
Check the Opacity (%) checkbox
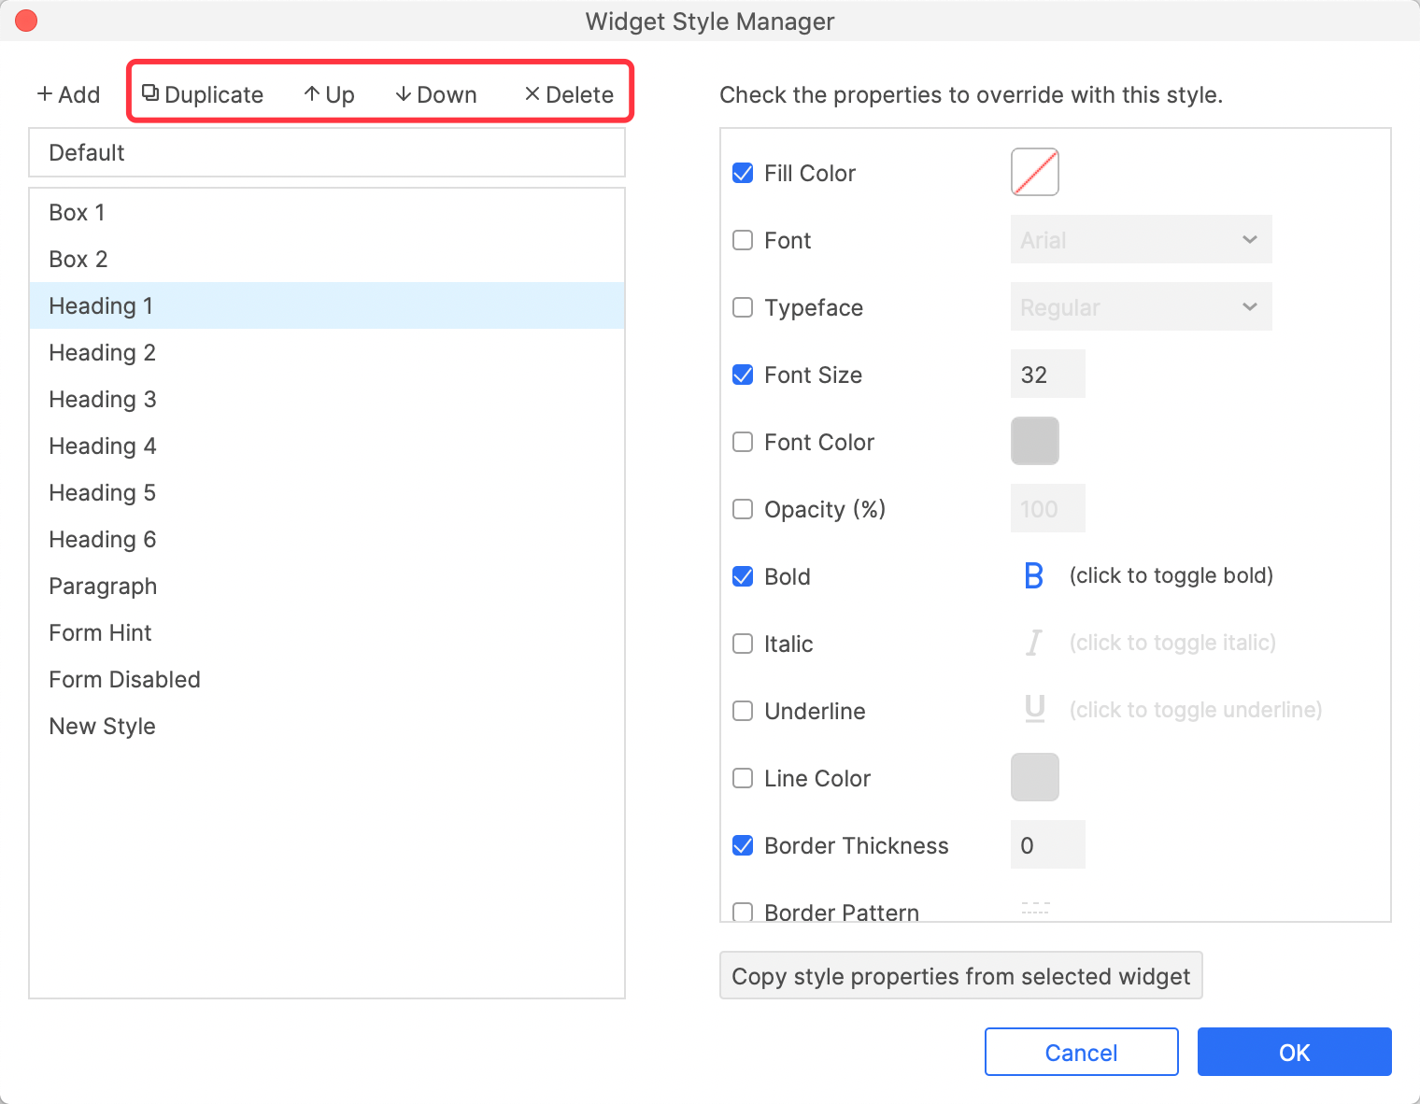[743, 509]
